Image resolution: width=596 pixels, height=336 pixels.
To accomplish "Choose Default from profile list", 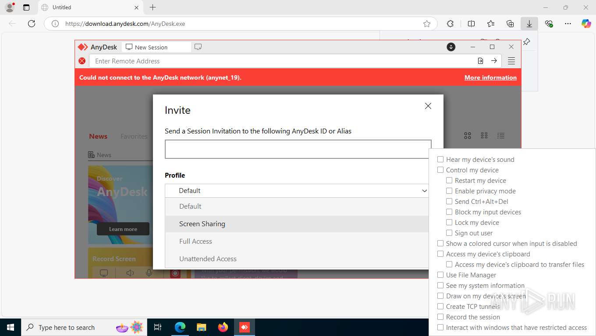I will tap(297, 206).
